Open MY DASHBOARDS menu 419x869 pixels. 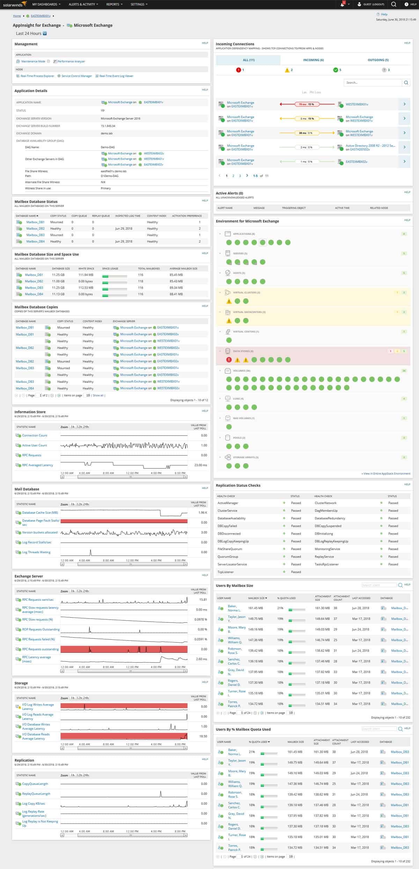tap(46, 4)
